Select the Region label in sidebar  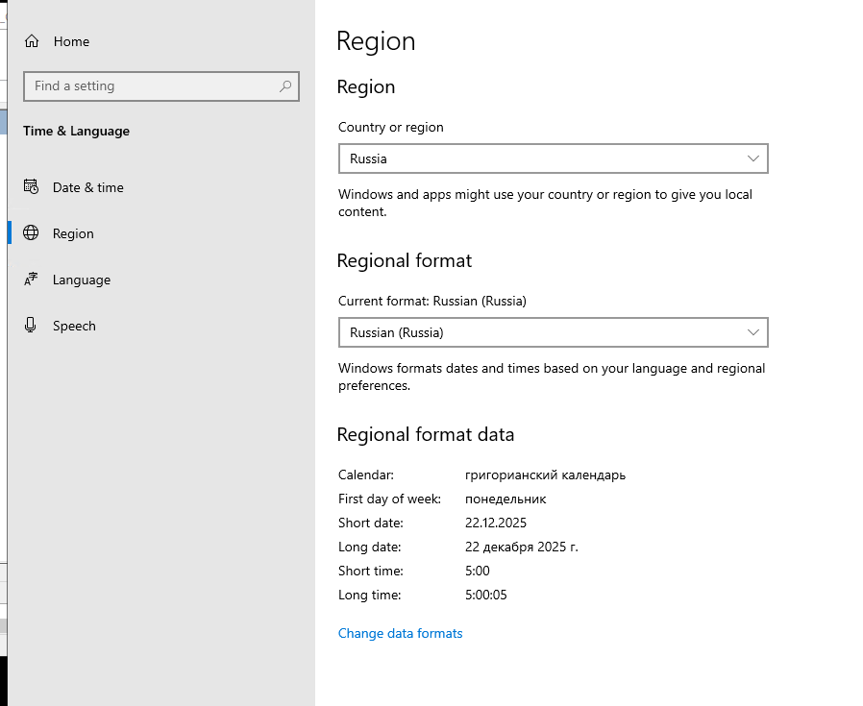tap(73, 233)
